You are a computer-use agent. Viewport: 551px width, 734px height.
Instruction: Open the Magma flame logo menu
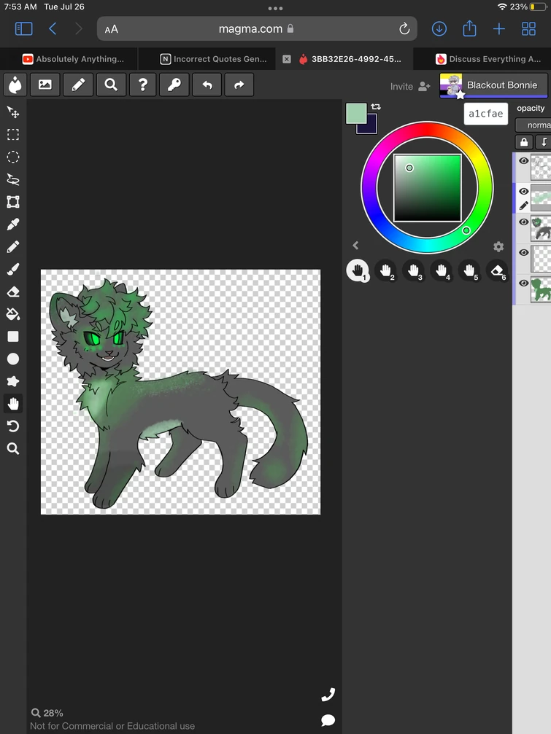click(15, 85)
